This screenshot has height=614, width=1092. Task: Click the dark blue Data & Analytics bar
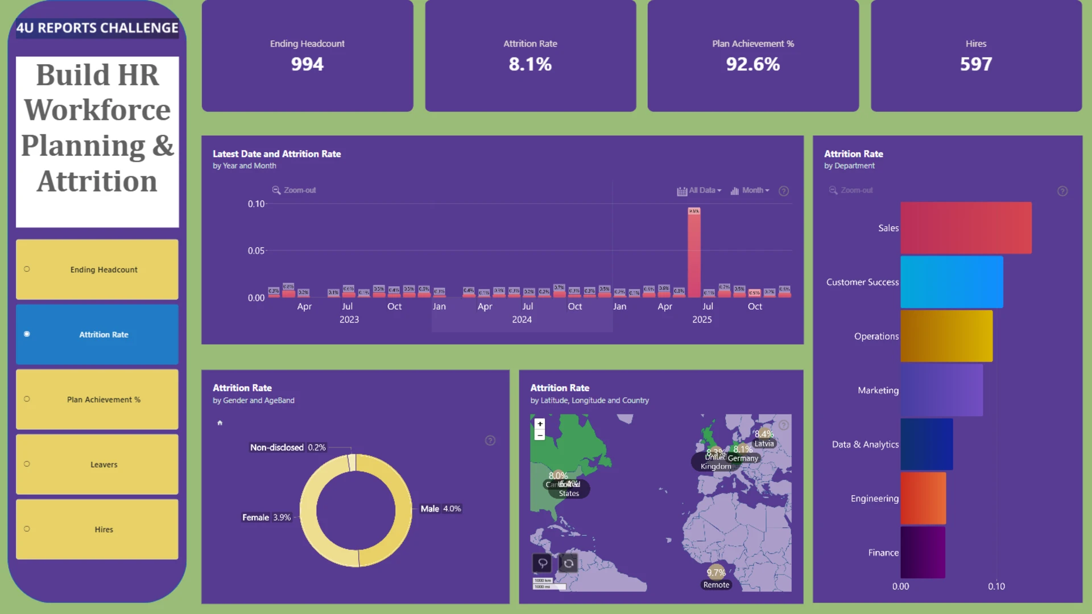(926, 444)
